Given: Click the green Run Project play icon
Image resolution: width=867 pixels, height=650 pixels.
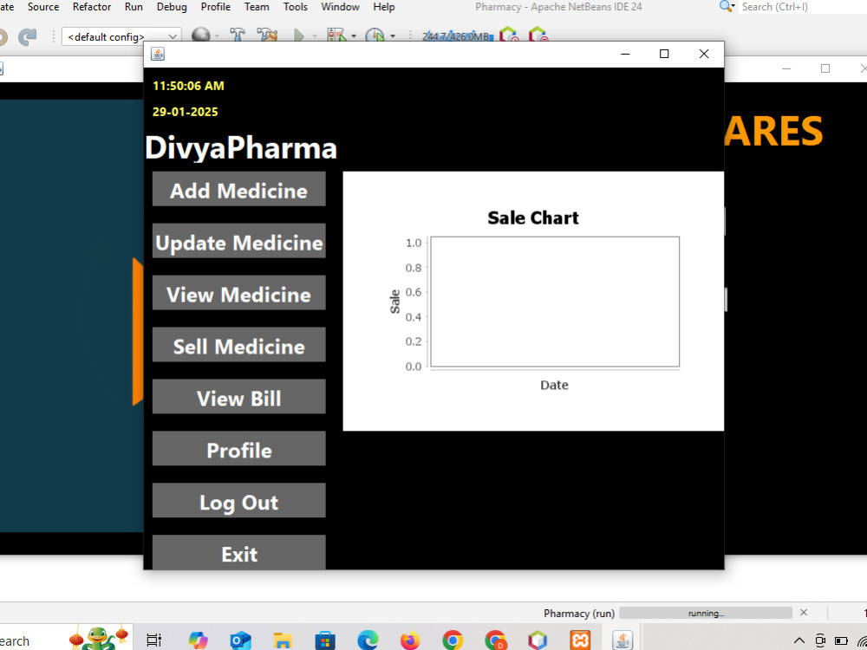Looking at the screenshot, I should point(299,36).
